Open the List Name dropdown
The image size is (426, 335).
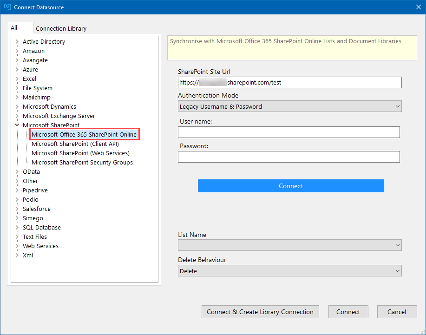pos(289,245)
